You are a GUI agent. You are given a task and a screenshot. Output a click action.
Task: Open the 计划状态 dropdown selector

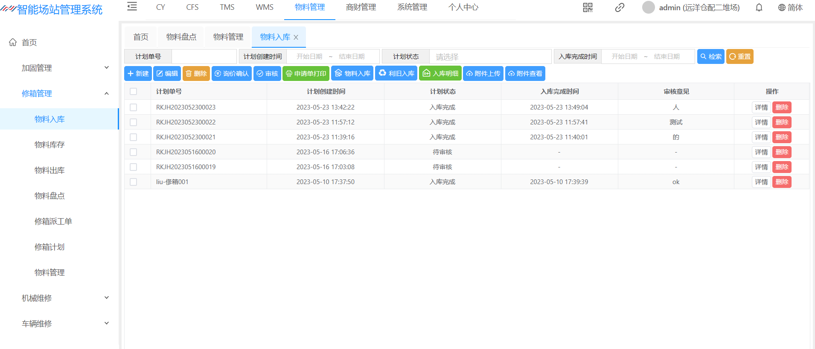[x=490, y=57]
